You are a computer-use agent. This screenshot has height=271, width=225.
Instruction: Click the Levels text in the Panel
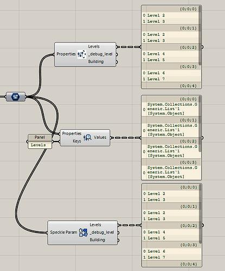coord(38,145)
